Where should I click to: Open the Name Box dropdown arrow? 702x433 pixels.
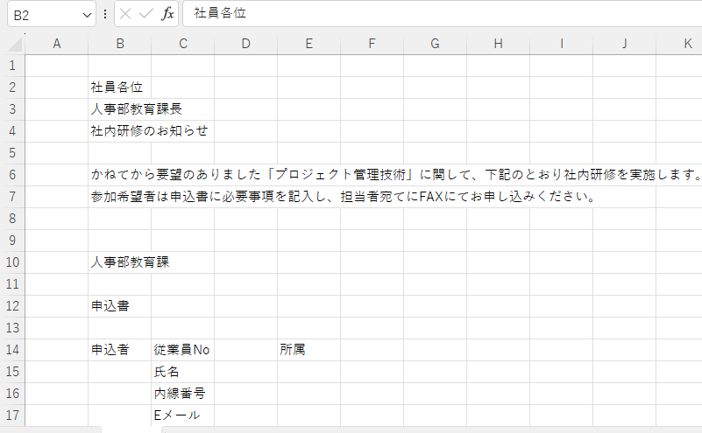tap(87, 15)
